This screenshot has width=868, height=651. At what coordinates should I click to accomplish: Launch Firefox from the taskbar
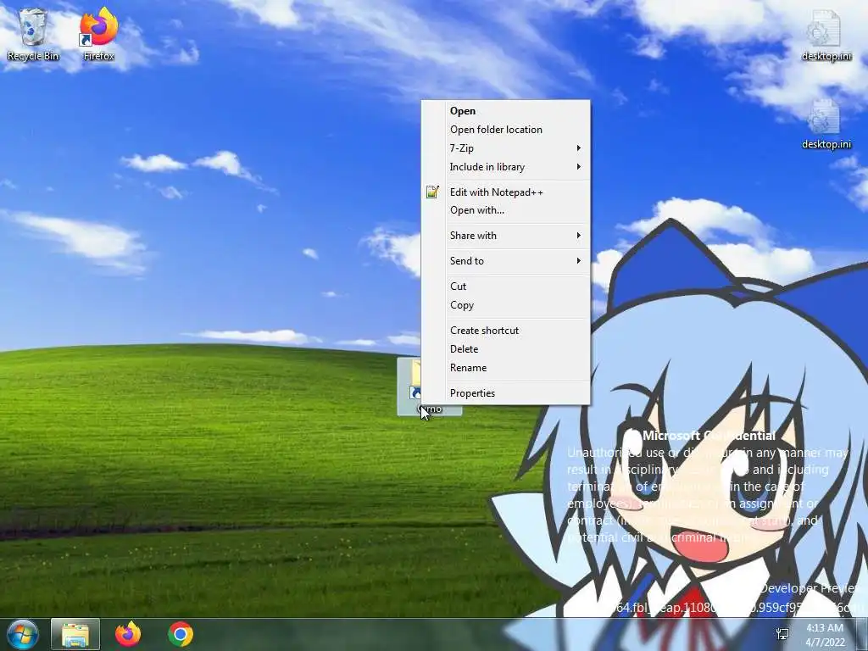click(128, 634)
